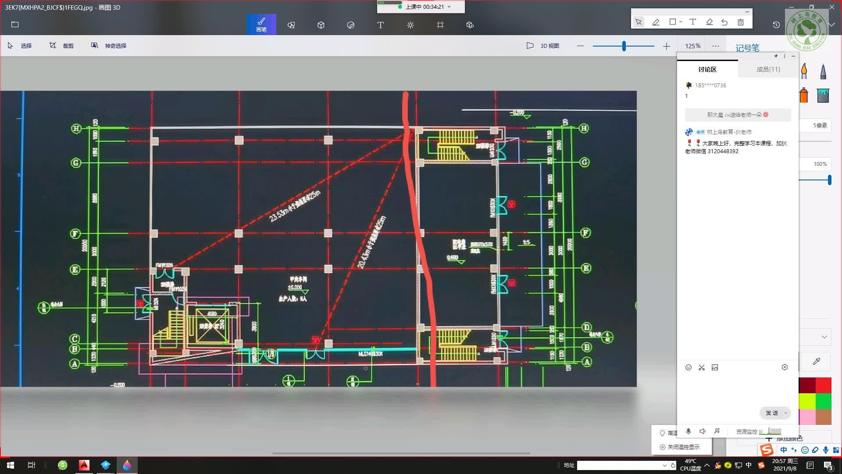Open chat settings hexagon icon
This screenshot has height=474, width=842.
pyautogui.click(x=785, y=367)
